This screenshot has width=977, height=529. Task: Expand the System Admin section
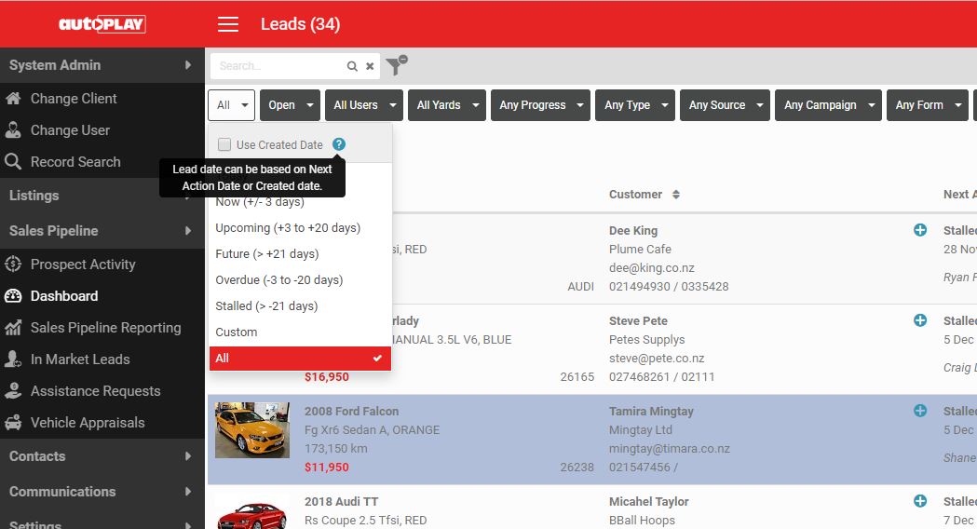pyautogui.click(x=102, y=65)
